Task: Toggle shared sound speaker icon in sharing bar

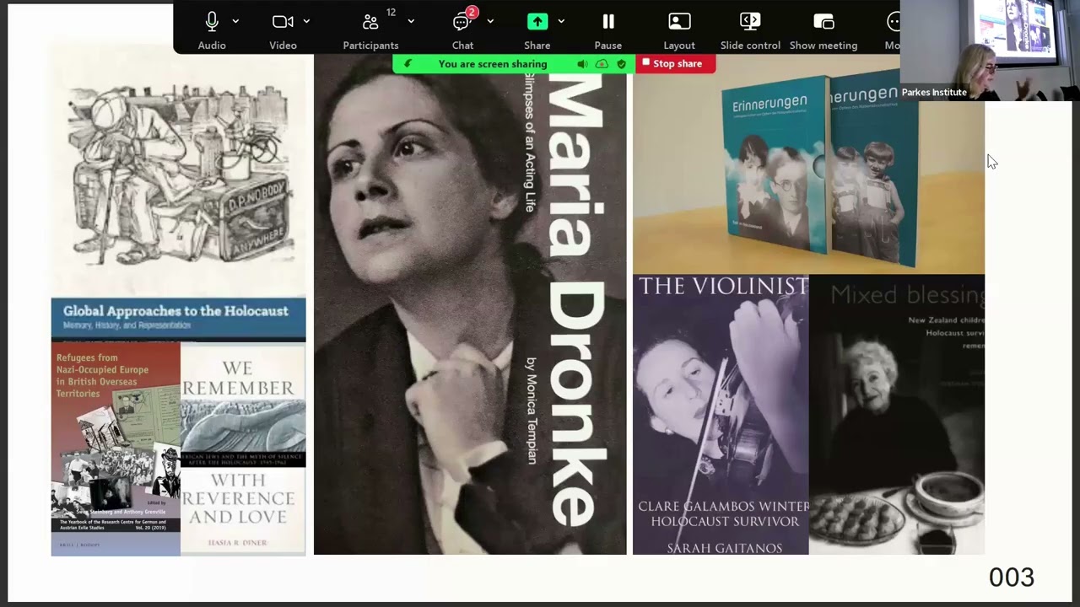Action: coord(582,64)
